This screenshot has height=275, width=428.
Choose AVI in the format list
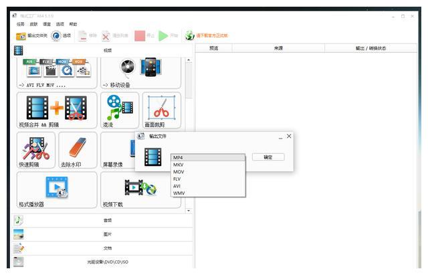pyautogui.click(x=208, y=186)
